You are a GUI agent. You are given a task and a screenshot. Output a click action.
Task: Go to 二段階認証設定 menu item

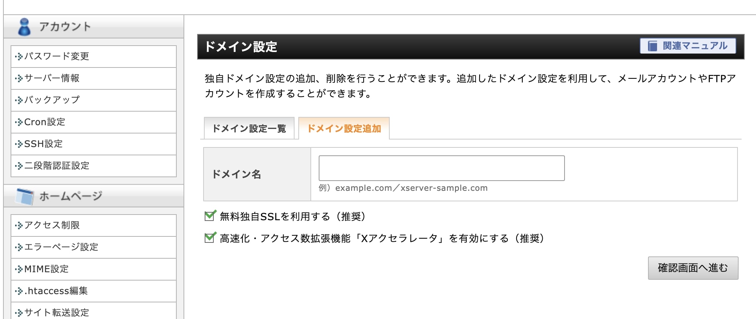click(57, 166)
